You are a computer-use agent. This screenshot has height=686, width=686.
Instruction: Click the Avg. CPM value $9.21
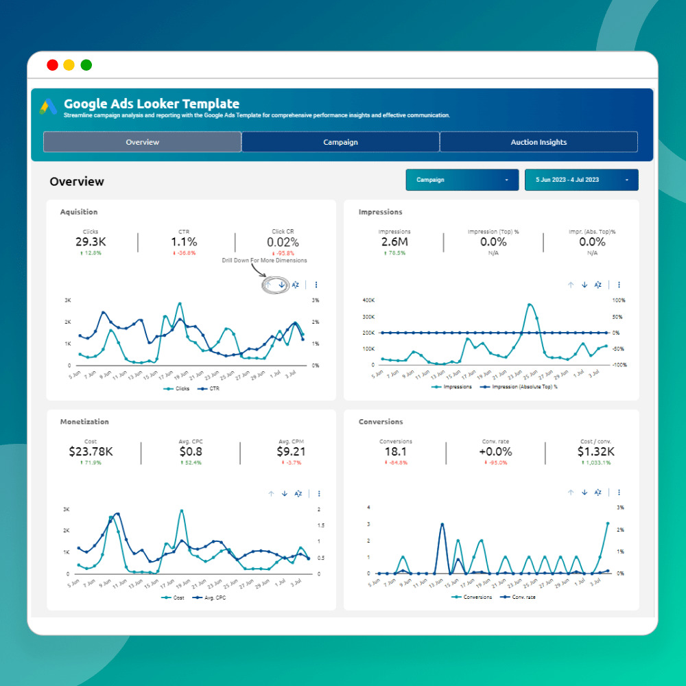(291, 451)
